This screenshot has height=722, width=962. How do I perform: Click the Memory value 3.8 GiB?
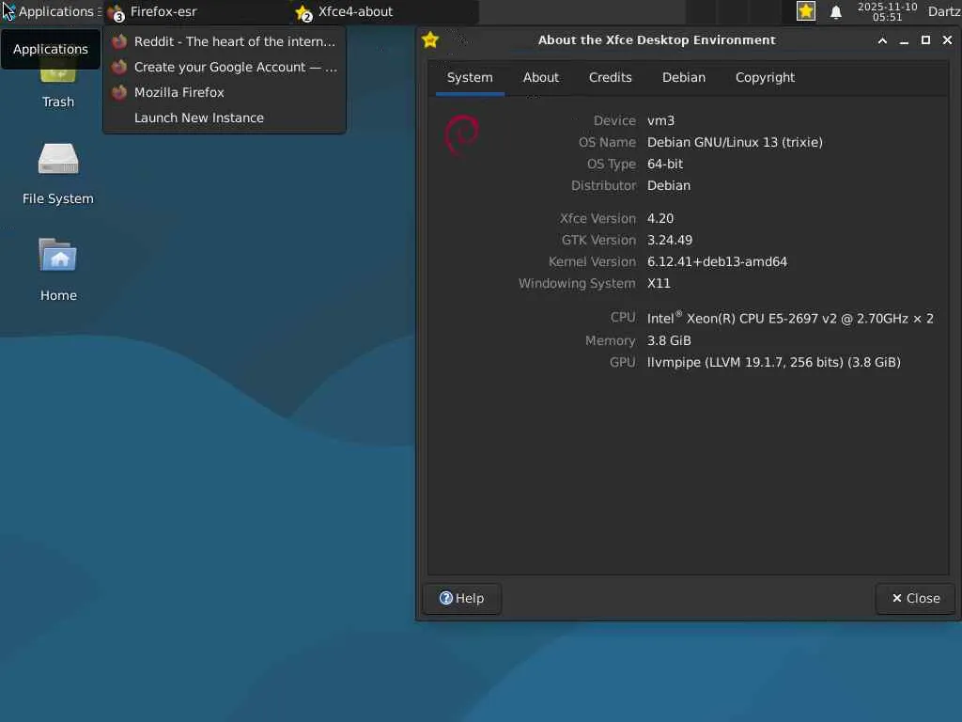click(x=669, y=340)
